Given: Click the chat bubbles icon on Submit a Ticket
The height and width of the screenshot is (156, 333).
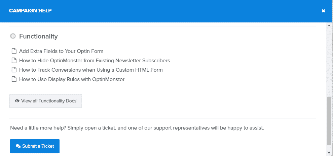Looking at the screenshot, I should pyautogui.click(x=18, y=146).
